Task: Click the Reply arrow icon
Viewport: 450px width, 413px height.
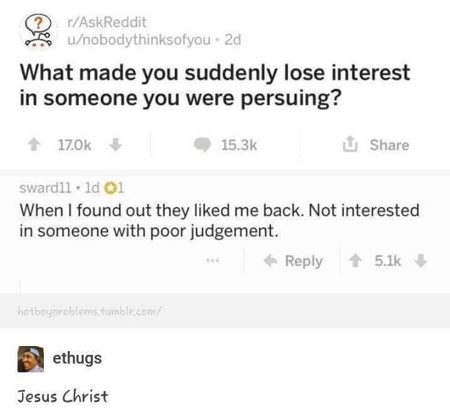Action: tap(270, 261)
